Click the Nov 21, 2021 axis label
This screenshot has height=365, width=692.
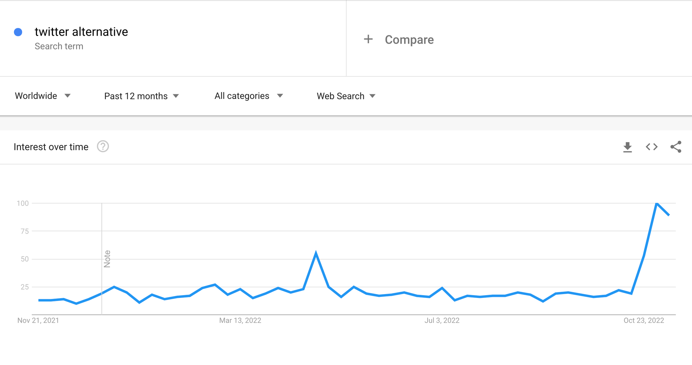coord(38,321)
